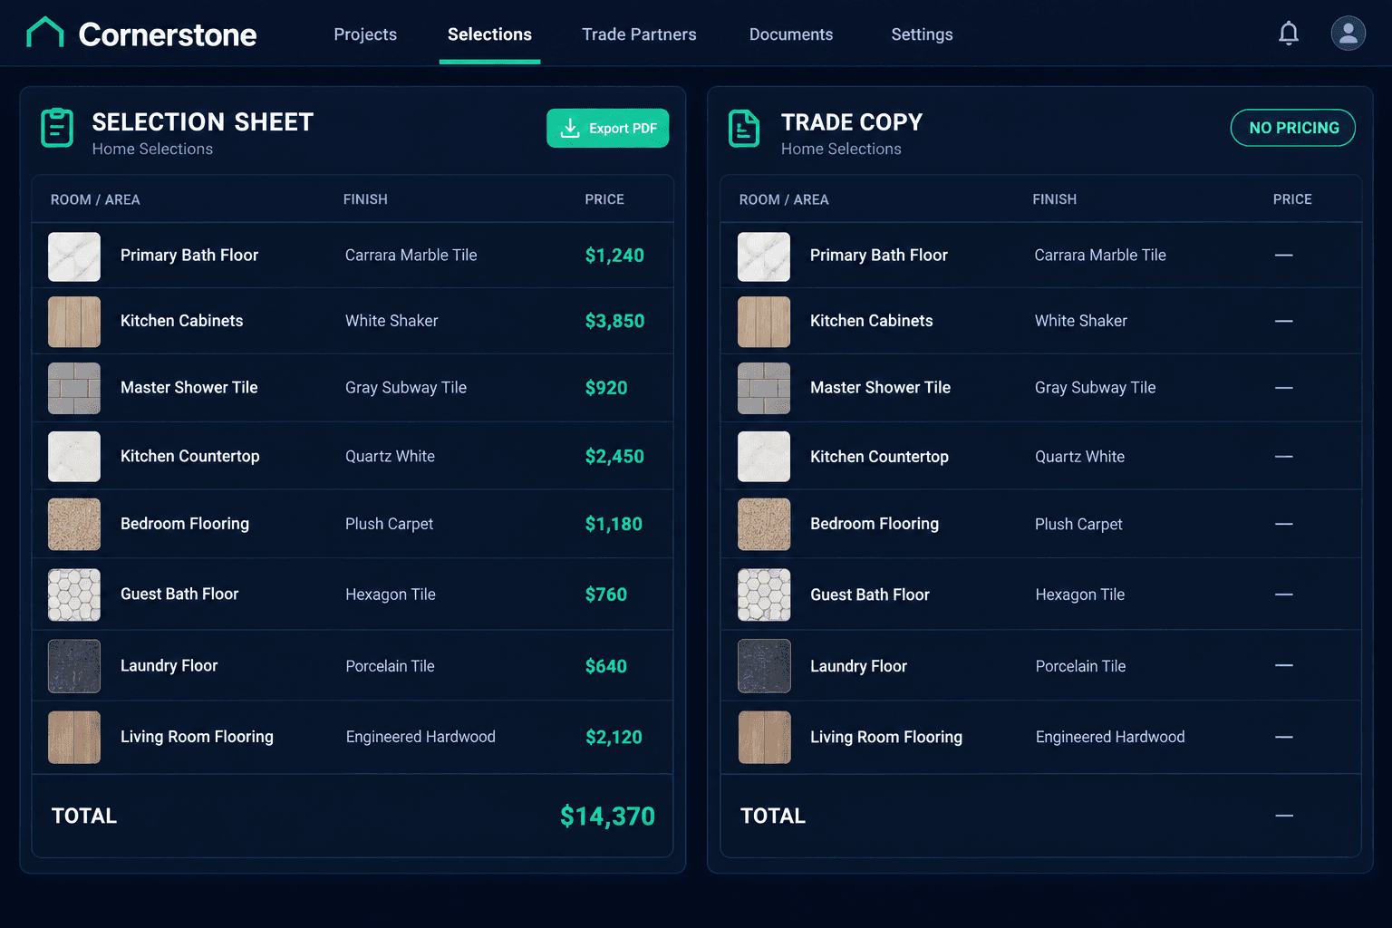Click Engineered Hardwood in Trade Copy
1392x928 pixels.
(1110, 737)
